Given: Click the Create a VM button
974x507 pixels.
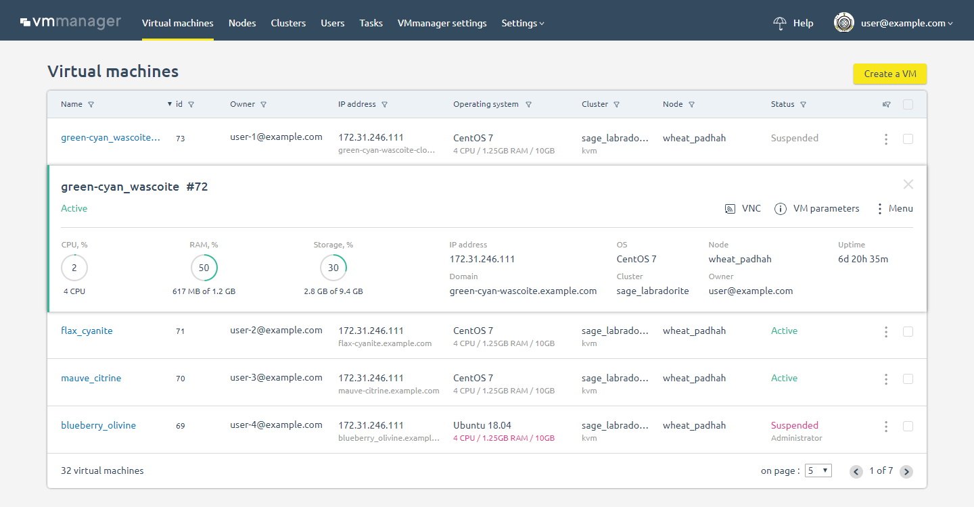Looking at the screenshot, I should tap(890, 74).
